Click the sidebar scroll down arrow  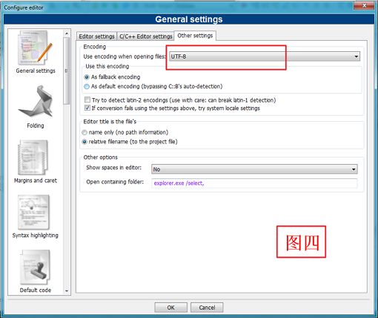[67, 291]
